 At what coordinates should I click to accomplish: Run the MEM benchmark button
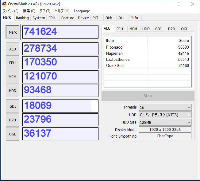[13, 77]
